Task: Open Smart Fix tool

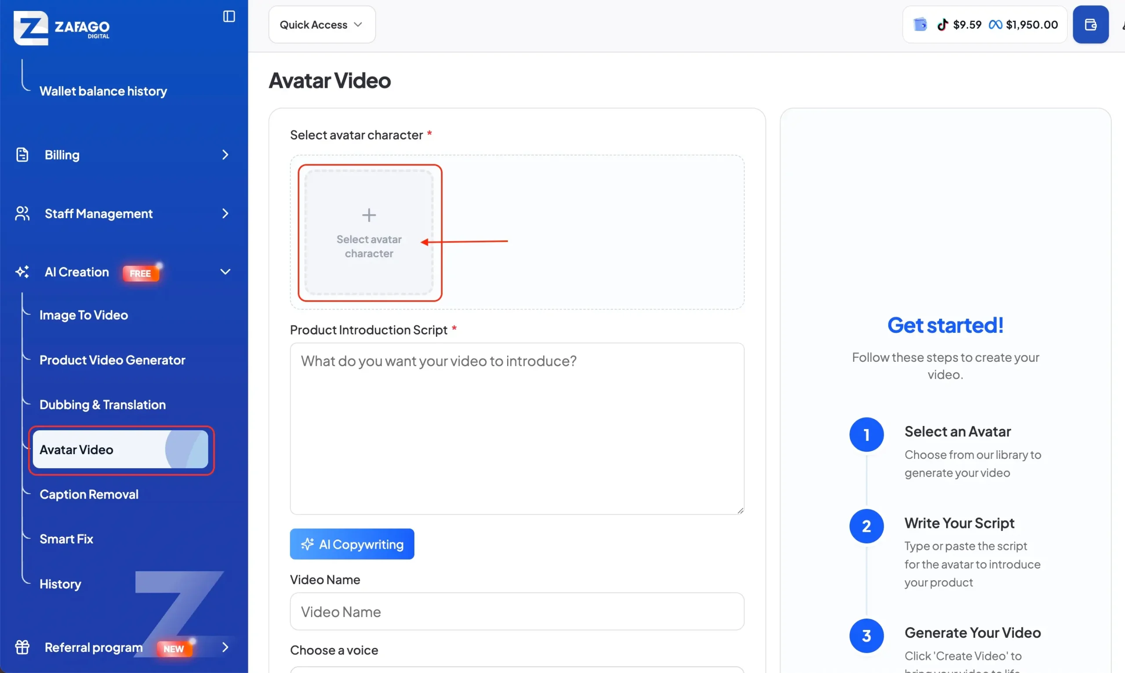Action: [x=66, y=539]
